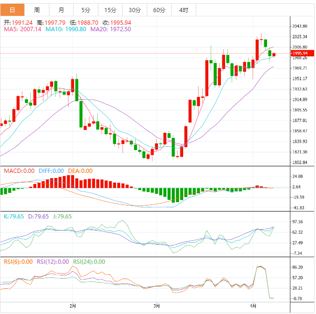Click the MA5 indicator label
316x314 pixels.
(22, 29)
